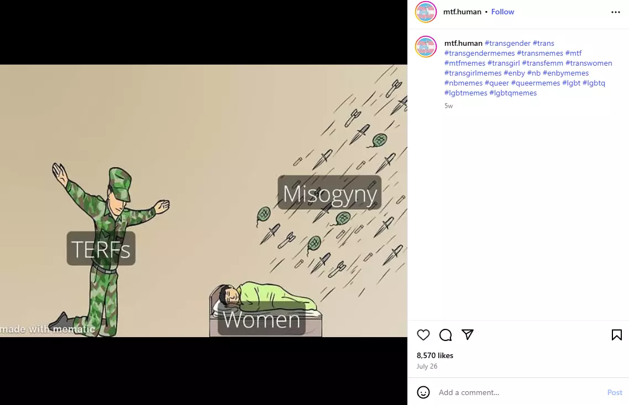Click the Post comment button
The height and width of the screenshot is (405, 629).
click(615, 392)
